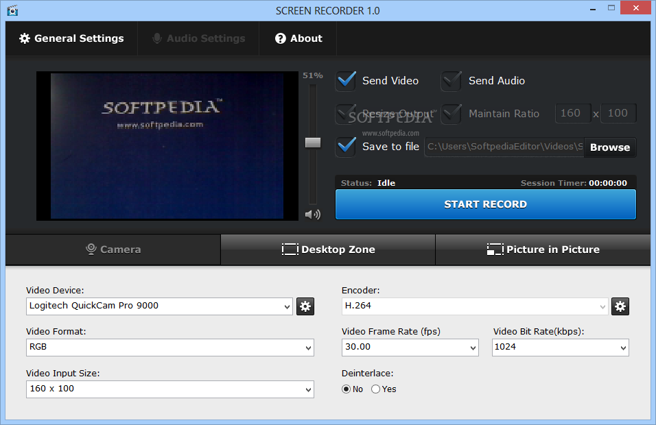Close the Screen Recorder window
Viewport: 656px width, 425px height.
tap(636, 8)
